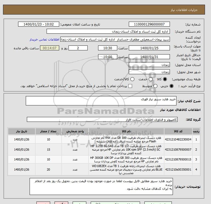Click need date 1400/01/26 in row 3

22,159
